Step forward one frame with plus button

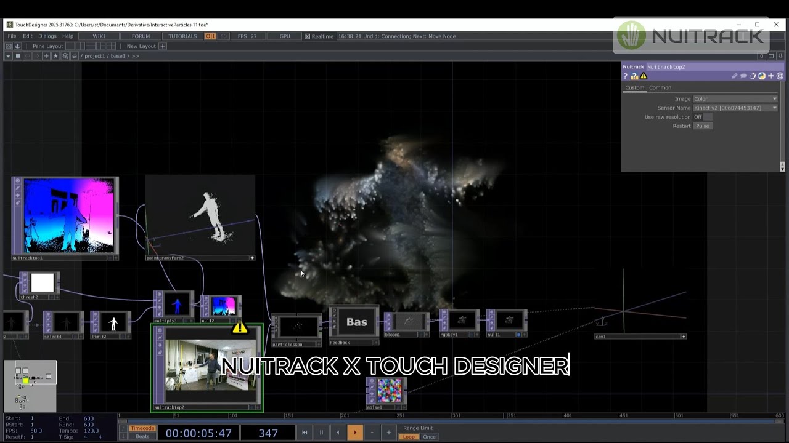click(x=388, y=433)
